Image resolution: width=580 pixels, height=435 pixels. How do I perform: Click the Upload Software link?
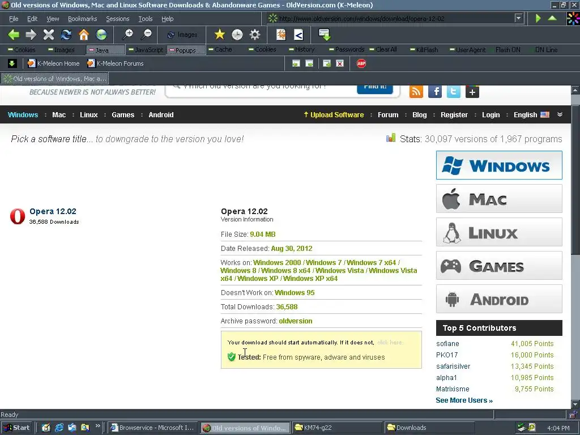333,114
